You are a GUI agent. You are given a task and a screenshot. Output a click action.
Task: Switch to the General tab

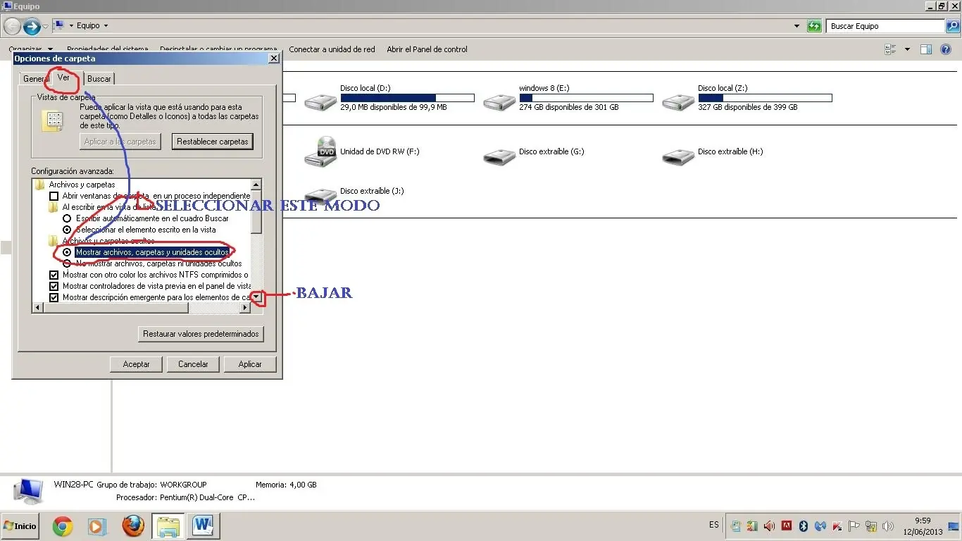tap(35, 79)
